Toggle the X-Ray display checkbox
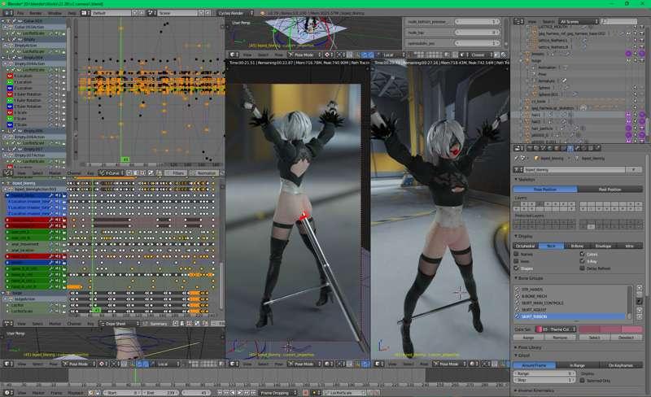 [x=582, y=261]
